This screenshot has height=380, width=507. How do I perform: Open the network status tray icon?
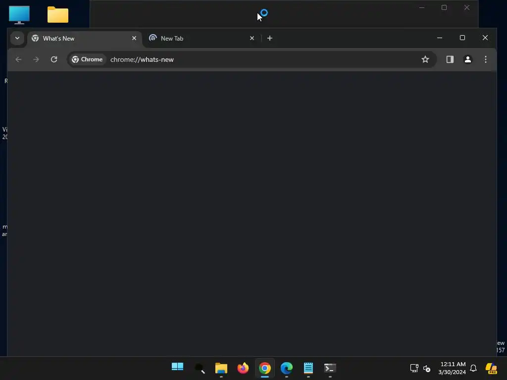414,368
